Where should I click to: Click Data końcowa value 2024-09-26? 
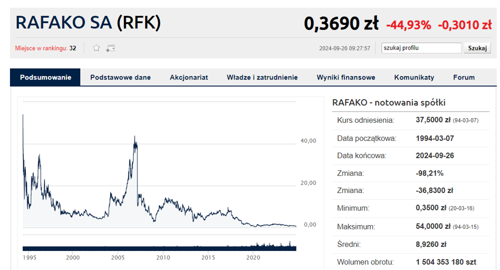coord(435,156)
